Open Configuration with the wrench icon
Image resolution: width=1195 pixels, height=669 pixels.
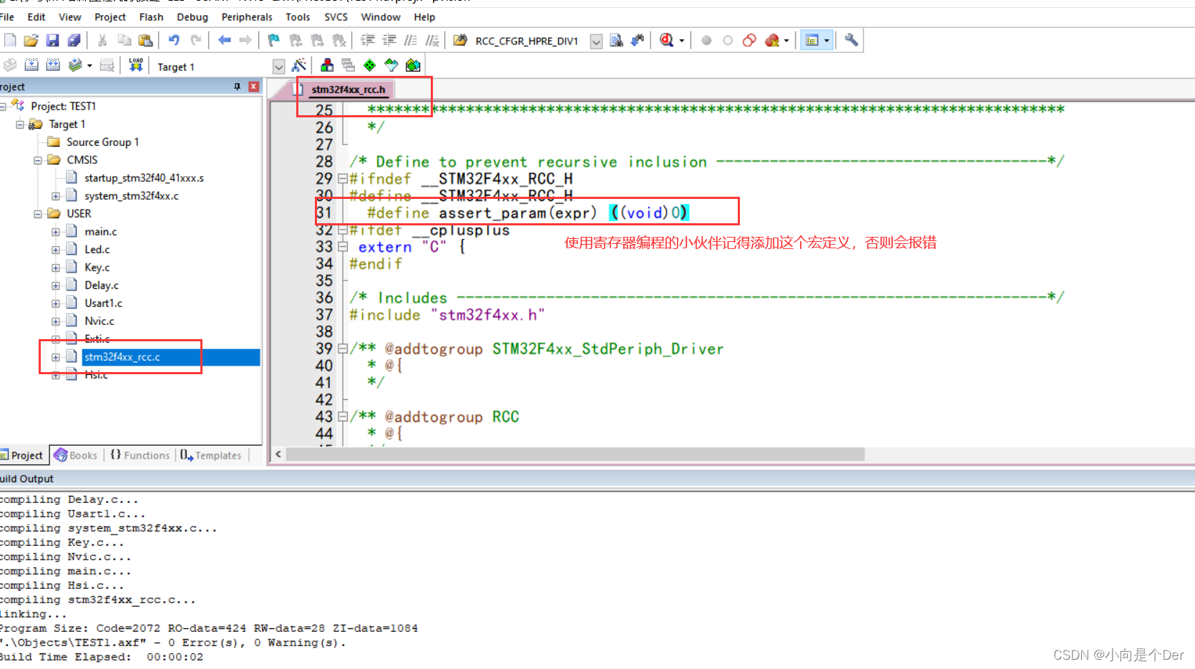pyautogui.click(x=851, y=40)
